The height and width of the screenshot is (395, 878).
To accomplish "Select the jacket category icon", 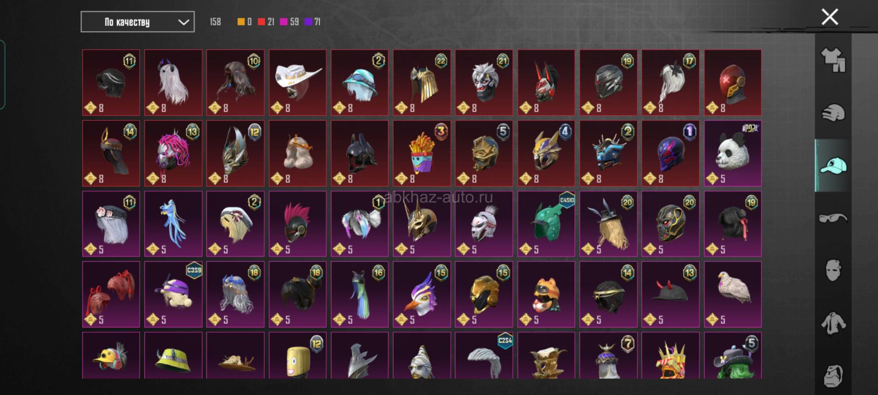I will point(833,323).
